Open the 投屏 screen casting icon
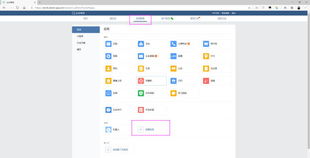The height and width of the screenshot is (158, 310). pyautogui.click(x=108, y=93)
